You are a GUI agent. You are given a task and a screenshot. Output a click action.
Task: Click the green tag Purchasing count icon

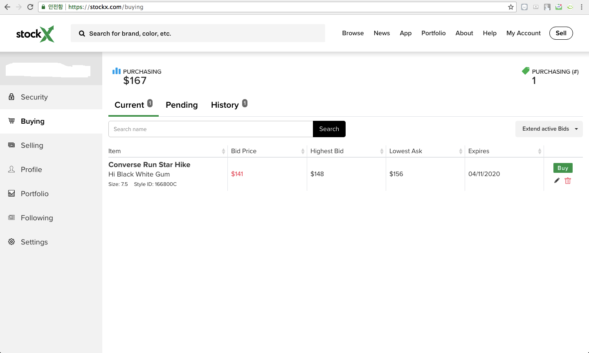click(x=526, y=71)
